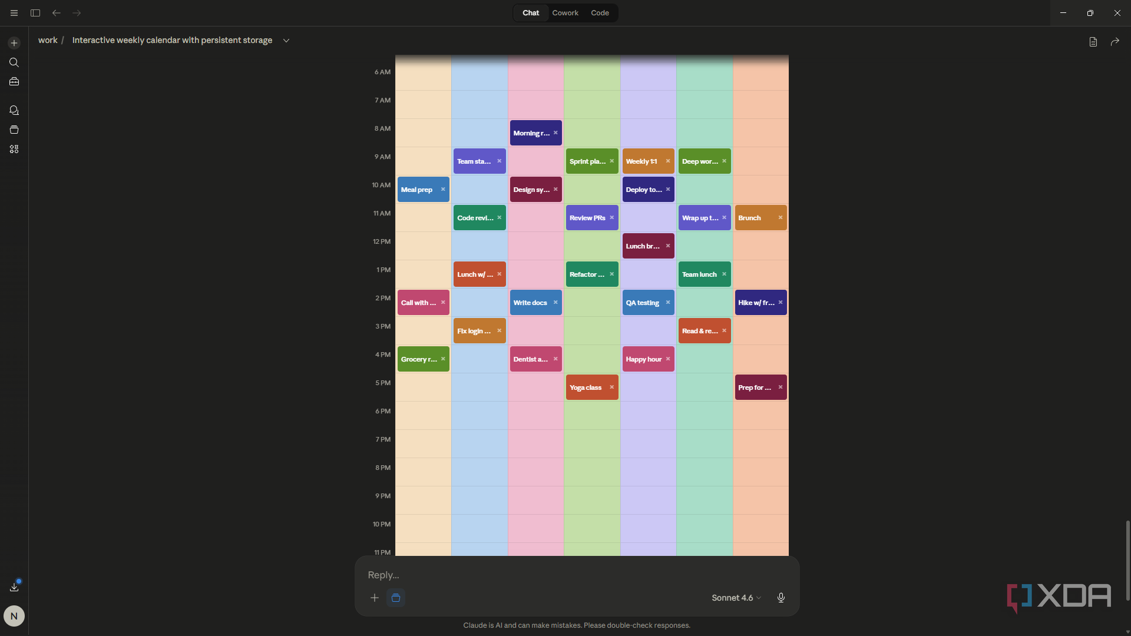The height and width of the screenshot is (636, 1131).
Task: Remove the Meal prep event
Action: pos(443,189)
